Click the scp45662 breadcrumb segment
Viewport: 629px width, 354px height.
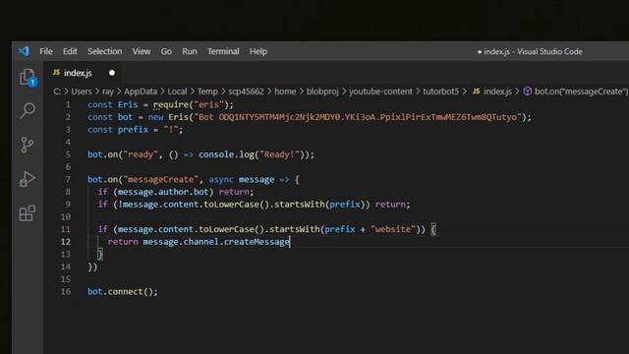click(x=246, y=91)
